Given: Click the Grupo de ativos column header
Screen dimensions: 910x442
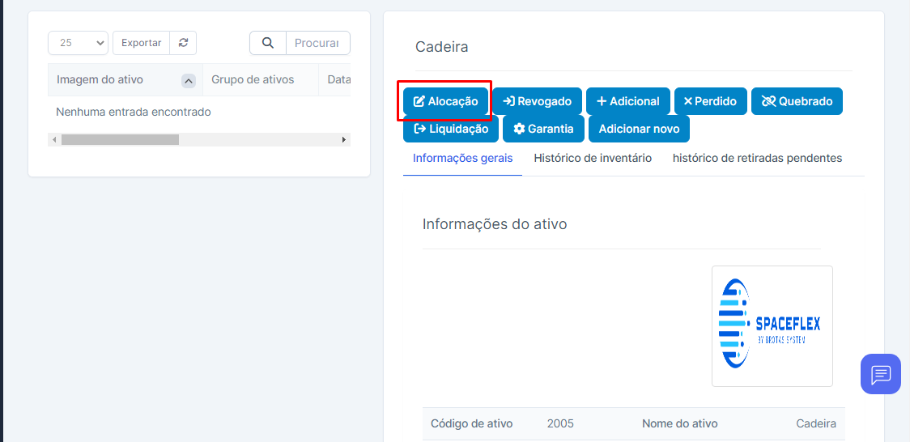Looking at the screenshot, I should pyautogui.click(x=253, y=79).
